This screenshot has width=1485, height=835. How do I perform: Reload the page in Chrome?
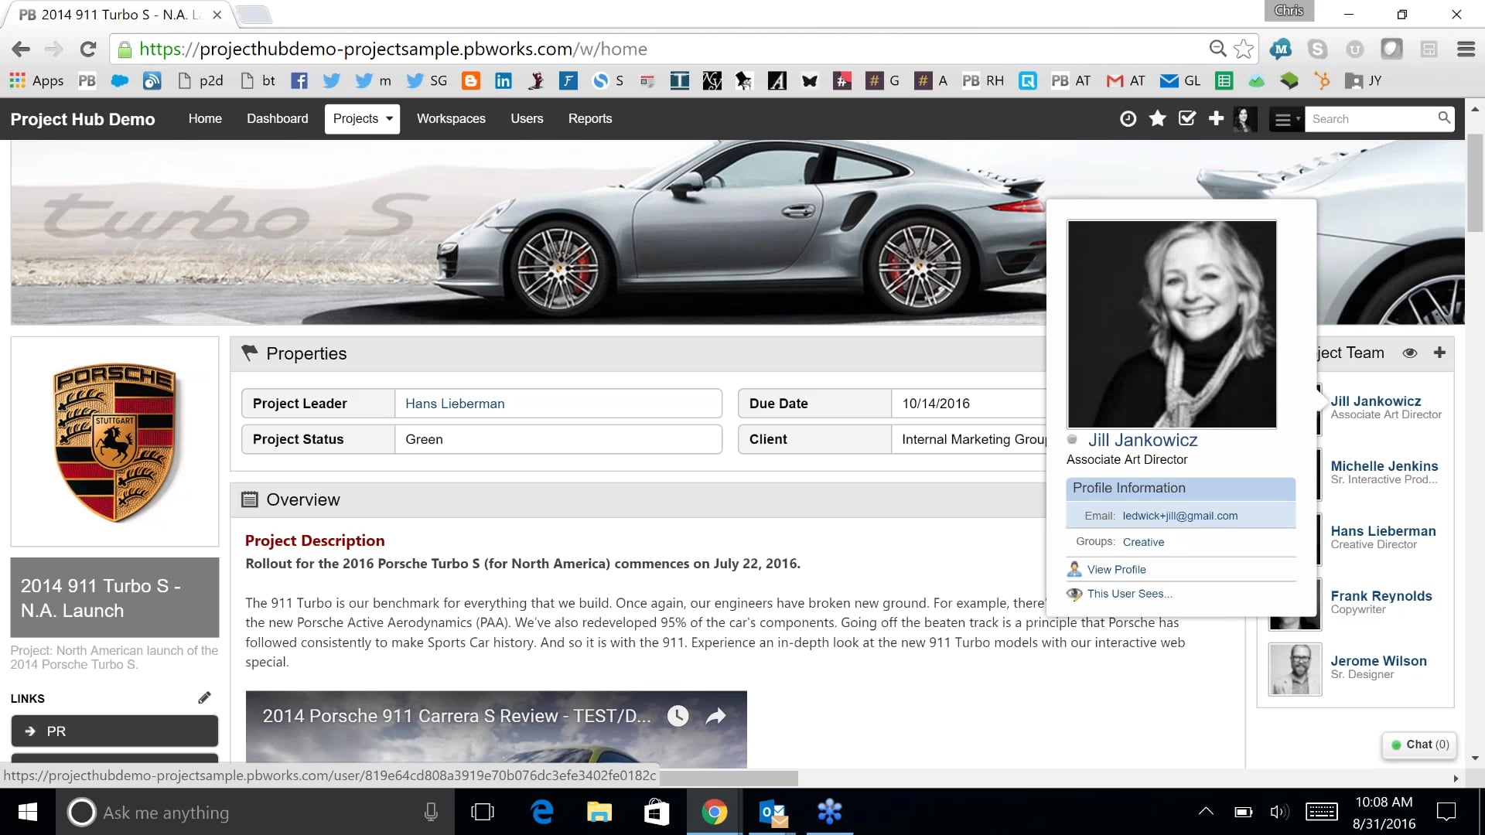click(88, 49)
